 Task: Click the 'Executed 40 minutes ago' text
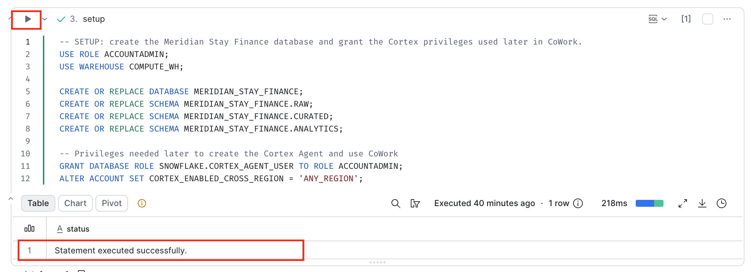pyautogui.click(x=485, y=203)
